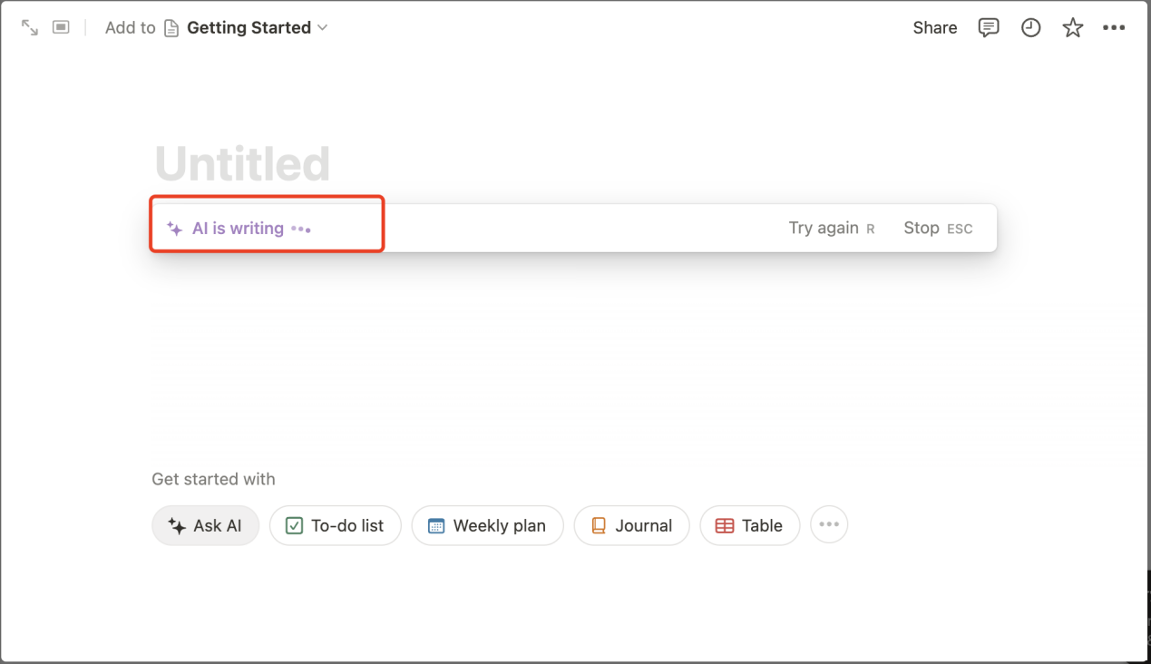Image resolution: width=1151 pixels, height=664 pixels.
Task: Insert a Table template
Action: [x=750, y=525]
